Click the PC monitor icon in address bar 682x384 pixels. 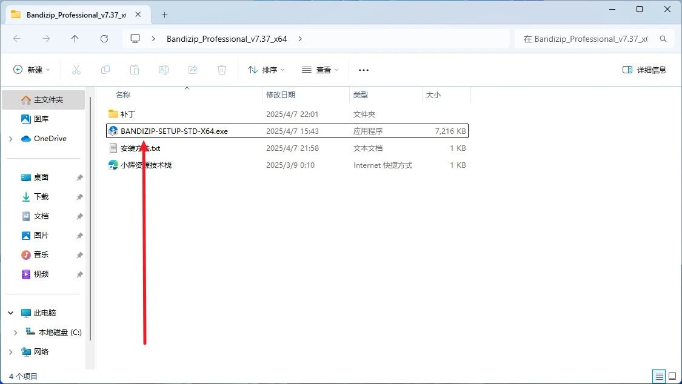pyautogui.click(x=135, y=39)
